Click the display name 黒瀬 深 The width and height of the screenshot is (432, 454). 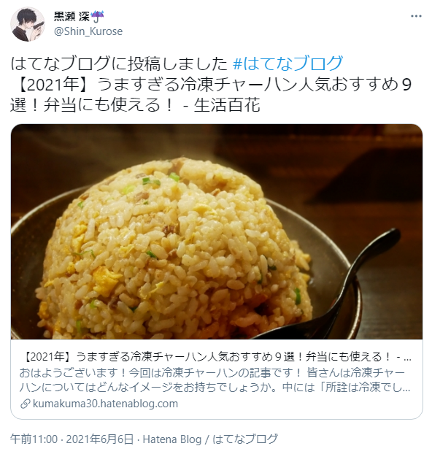click(72, 17)
